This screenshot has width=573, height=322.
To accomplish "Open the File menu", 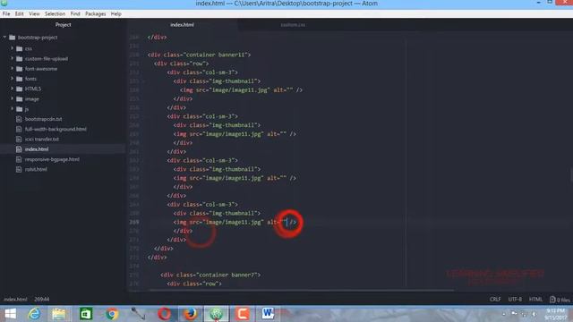I will (x=6, y=14).
